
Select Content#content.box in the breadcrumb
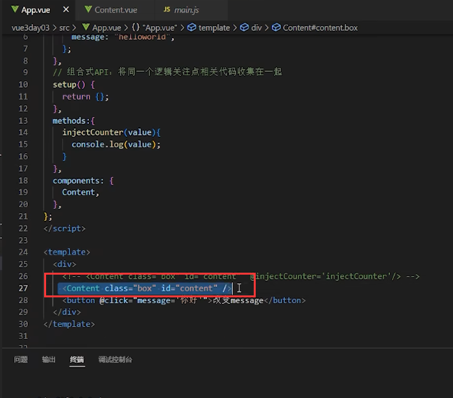click(320, 28)
